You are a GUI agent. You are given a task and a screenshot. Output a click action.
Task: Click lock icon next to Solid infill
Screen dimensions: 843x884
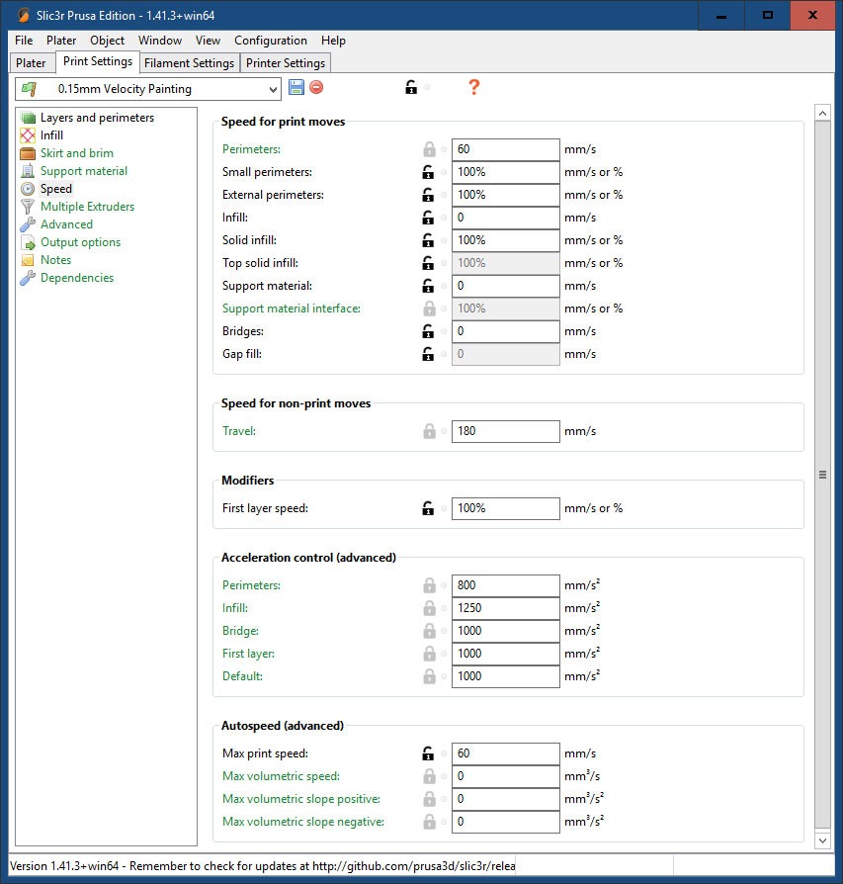(x=428, y=240)
